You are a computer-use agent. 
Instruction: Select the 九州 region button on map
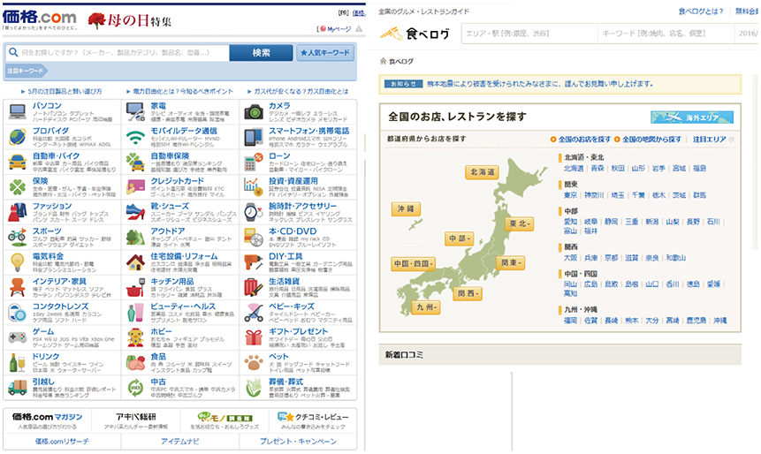(424, 308)
